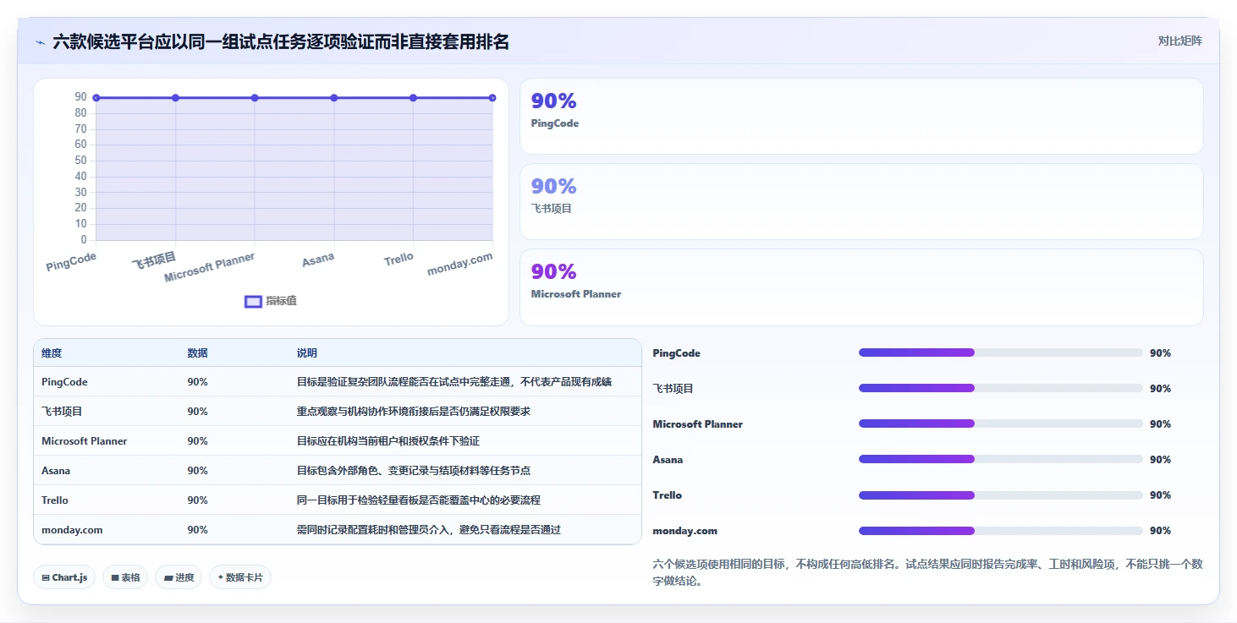Screen dimensions: 1237x623
Task: Click the description starting 需同时记录配置耗时
Action: (x=428, y=530)
